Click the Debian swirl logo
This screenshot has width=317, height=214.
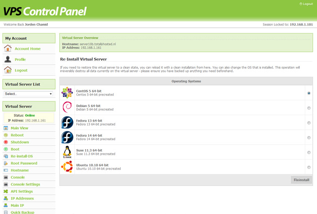coord(67,108)
